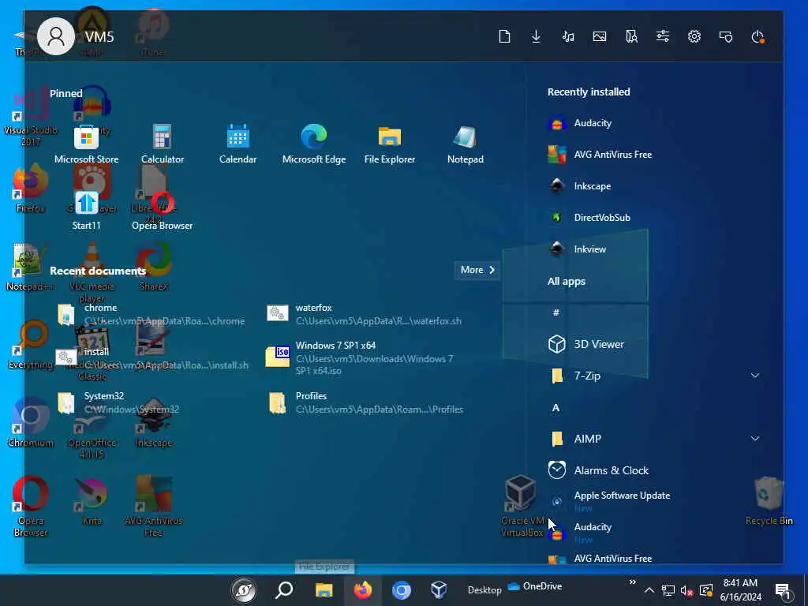Open the notification center icon
The height and width of the screenshot is (606, 808).
point(783,591)
